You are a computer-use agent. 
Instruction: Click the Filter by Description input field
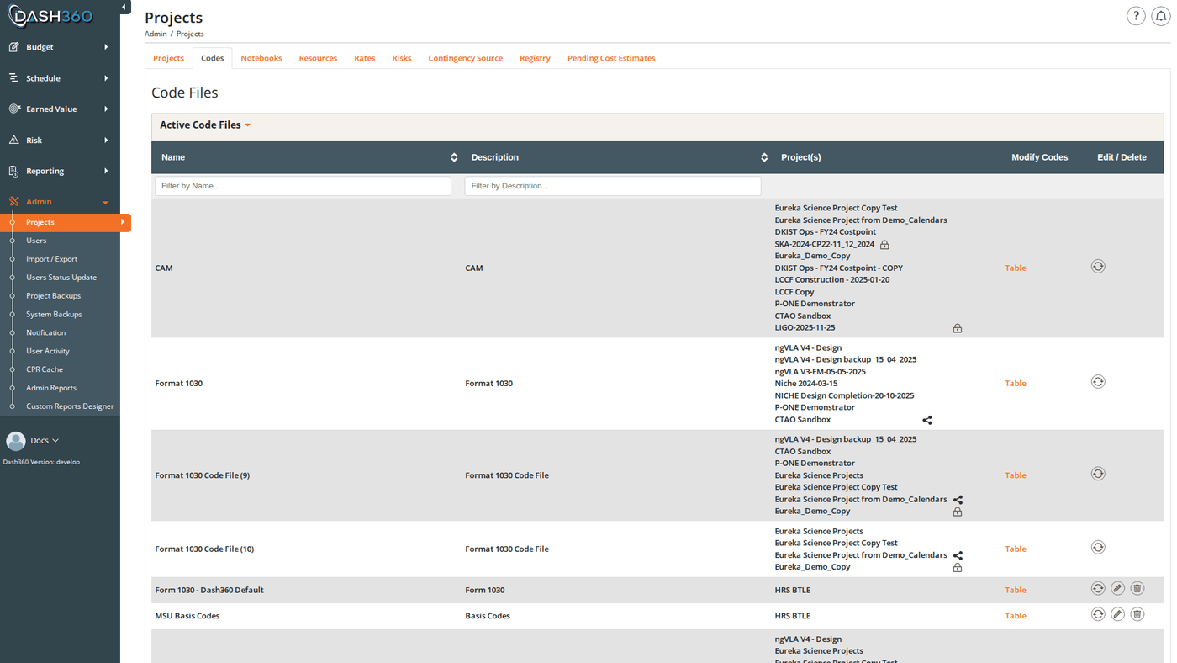[613, 186]
